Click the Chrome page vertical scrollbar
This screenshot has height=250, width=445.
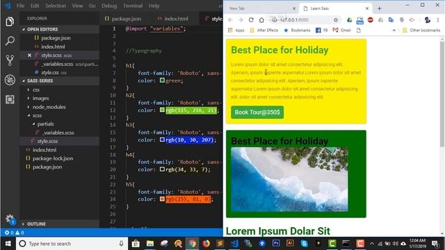click(x=442, y=94)
